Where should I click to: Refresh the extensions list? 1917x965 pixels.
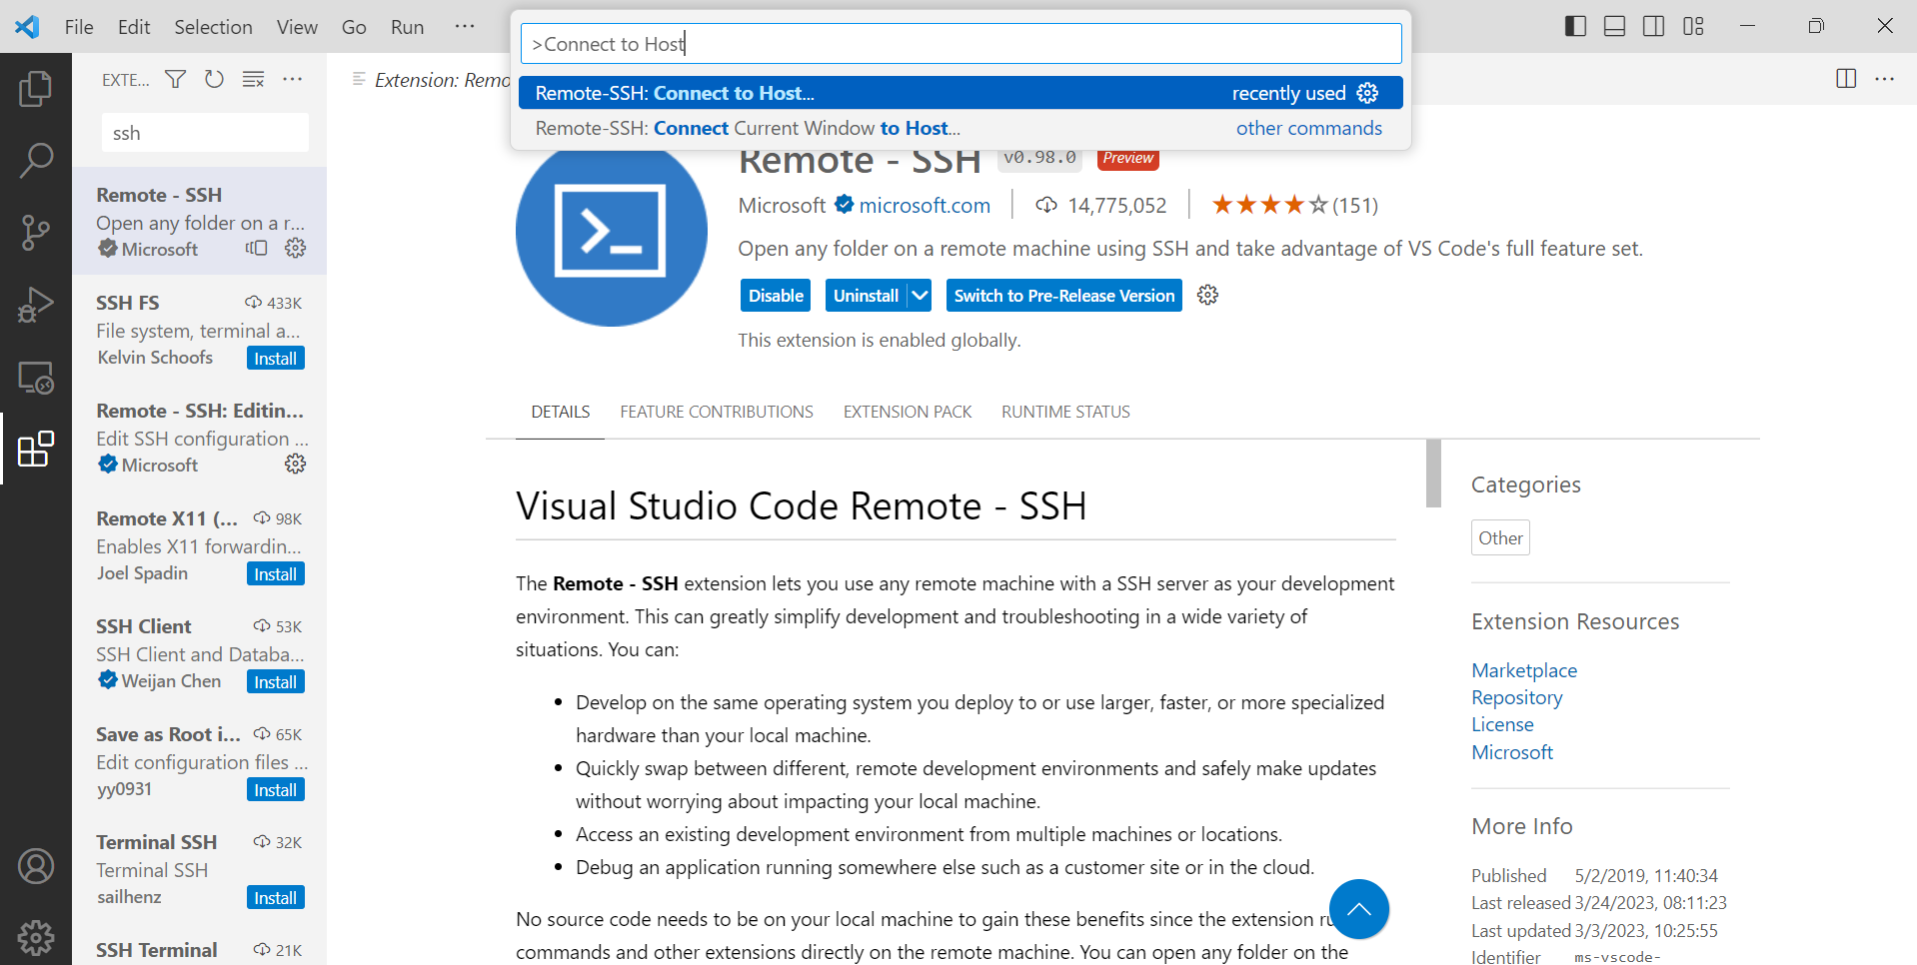214,79
